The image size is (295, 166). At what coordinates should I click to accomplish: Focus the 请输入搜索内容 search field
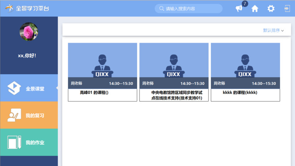click(192, 8)
